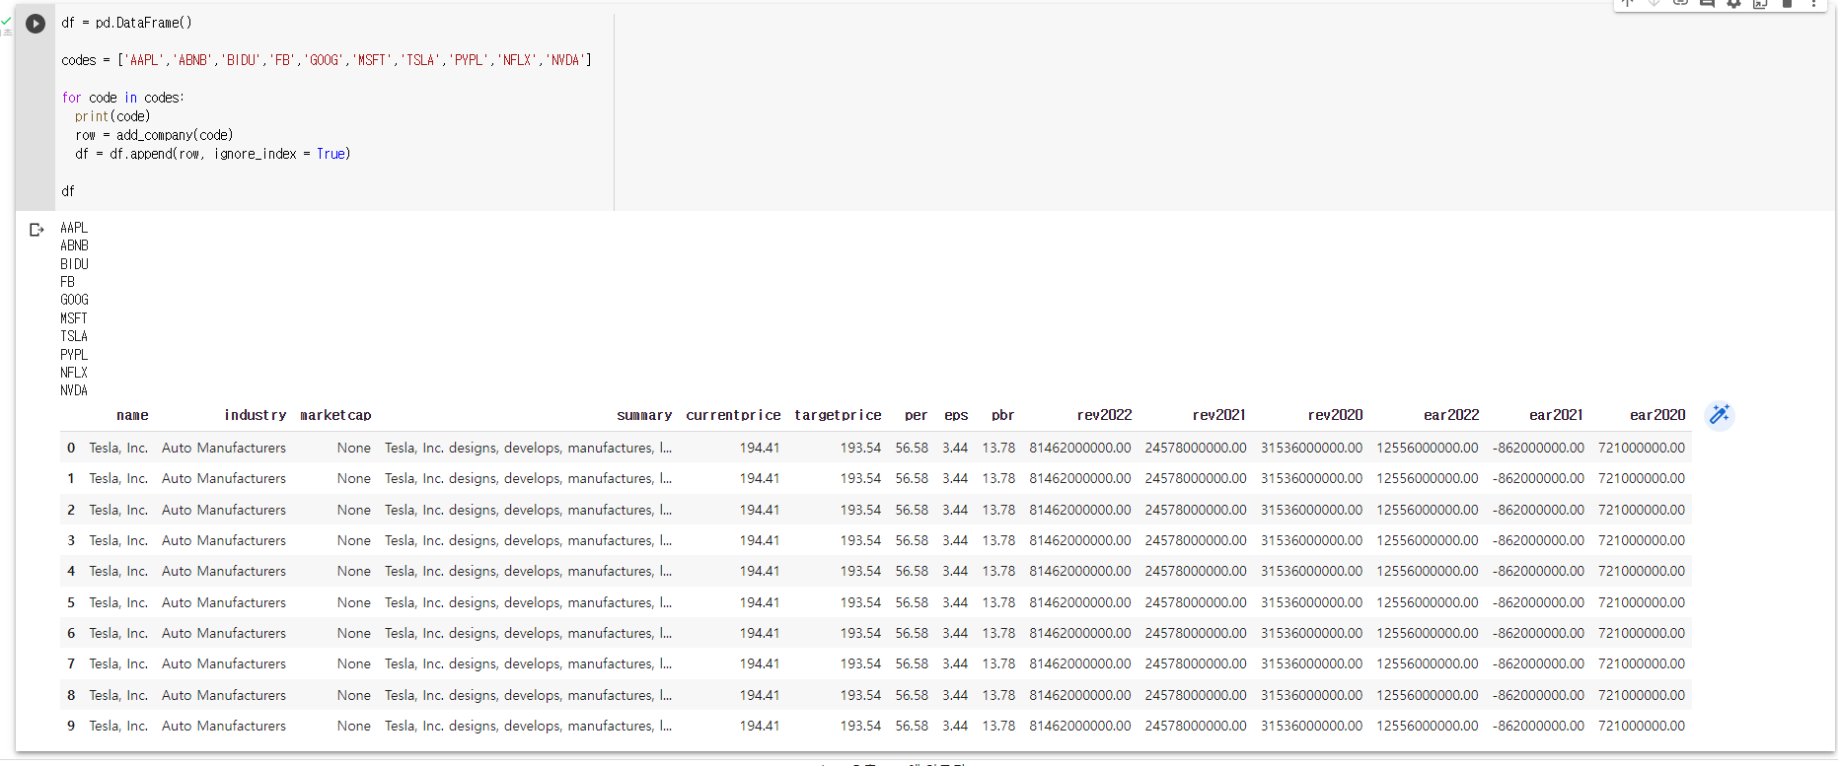Click the 31536000000.00 rev2020 cell in row 1
This screenshot has width=1838, height=766.
click(x=1312, y=478)
